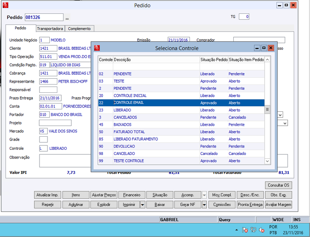310x237 pixels.
Task: Select row 22 CONTROLE EMAIL
Action: coord(181,103)
